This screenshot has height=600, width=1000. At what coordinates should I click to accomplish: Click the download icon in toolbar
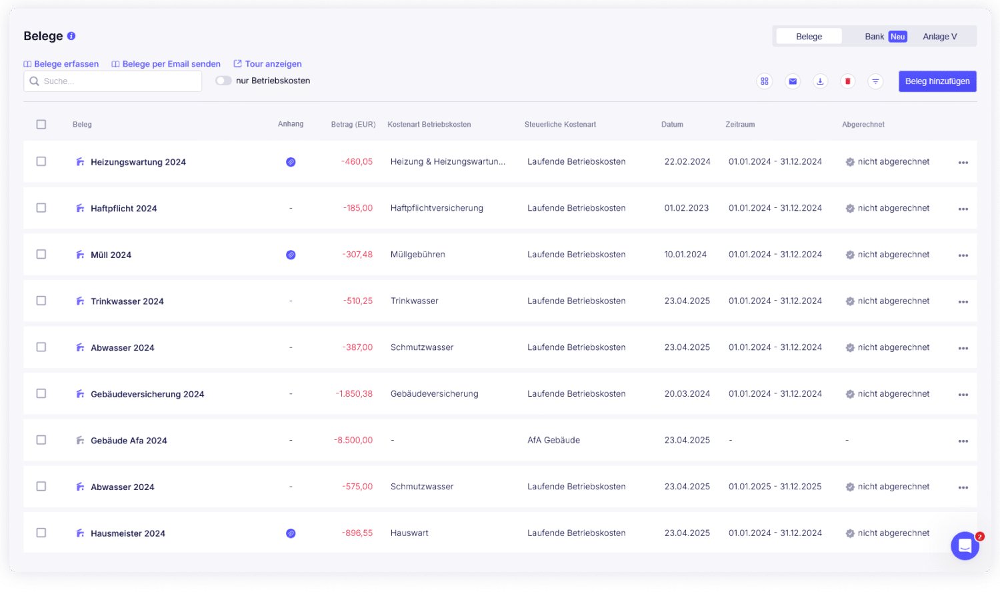[x=820, y=81]
